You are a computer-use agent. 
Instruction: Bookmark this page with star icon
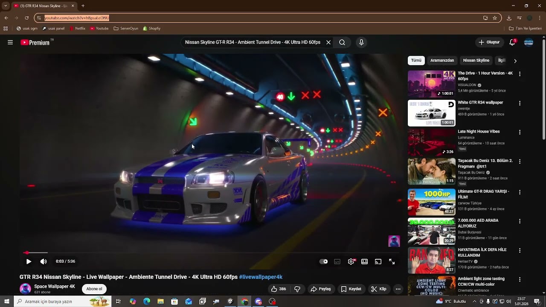point(495,18)
